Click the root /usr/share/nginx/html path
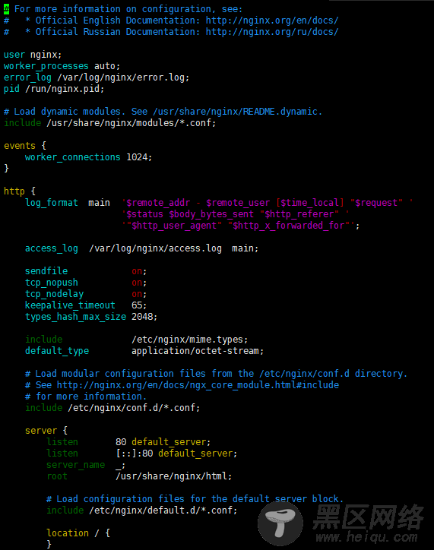 tap(172, 476)
